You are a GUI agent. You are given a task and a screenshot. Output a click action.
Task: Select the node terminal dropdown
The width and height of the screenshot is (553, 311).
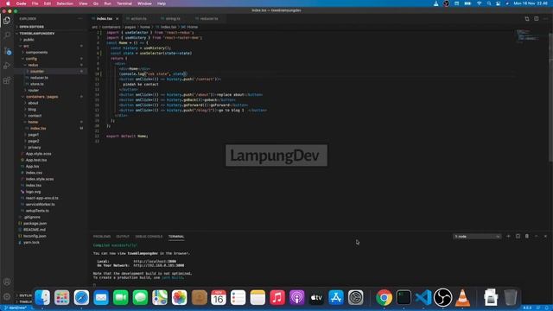tap(477, 236)
